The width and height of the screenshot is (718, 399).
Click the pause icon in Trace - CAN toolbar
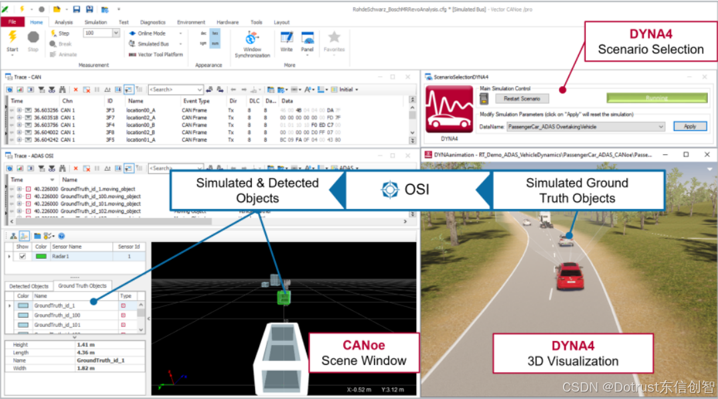pyautogui.click(x=97, y=89)
